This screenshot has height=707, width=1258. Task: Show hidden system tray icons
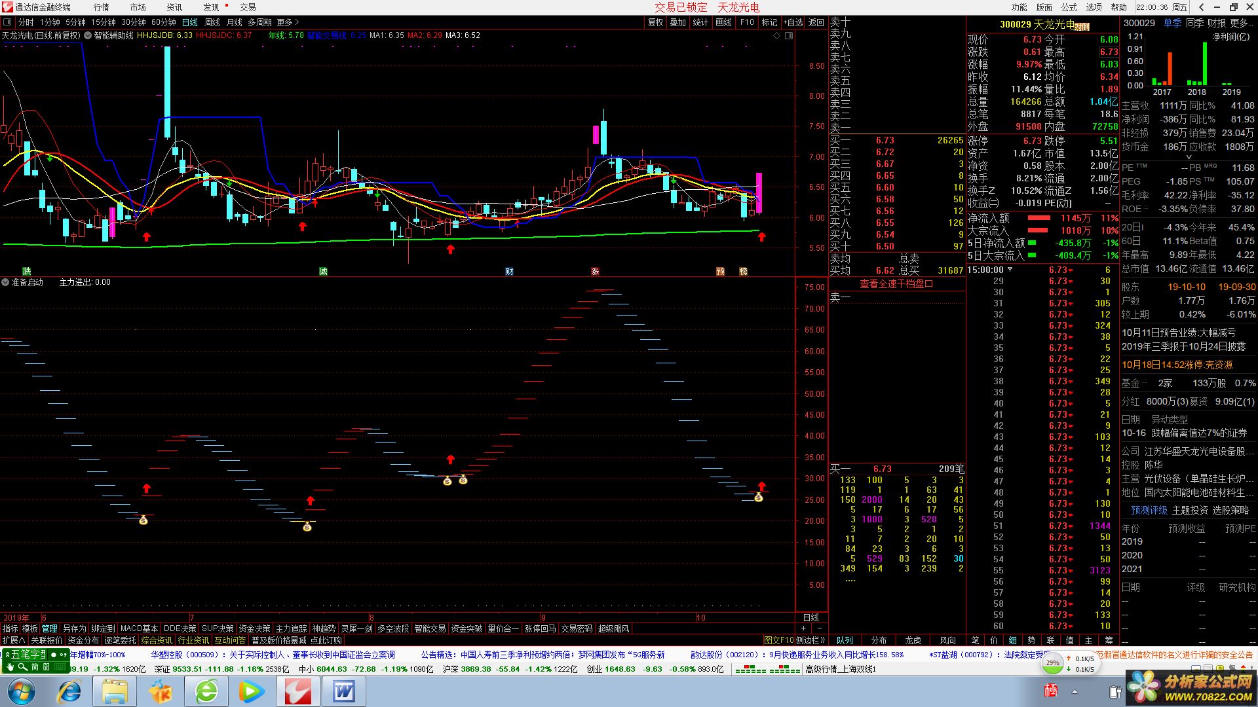tap(1075, 691)
